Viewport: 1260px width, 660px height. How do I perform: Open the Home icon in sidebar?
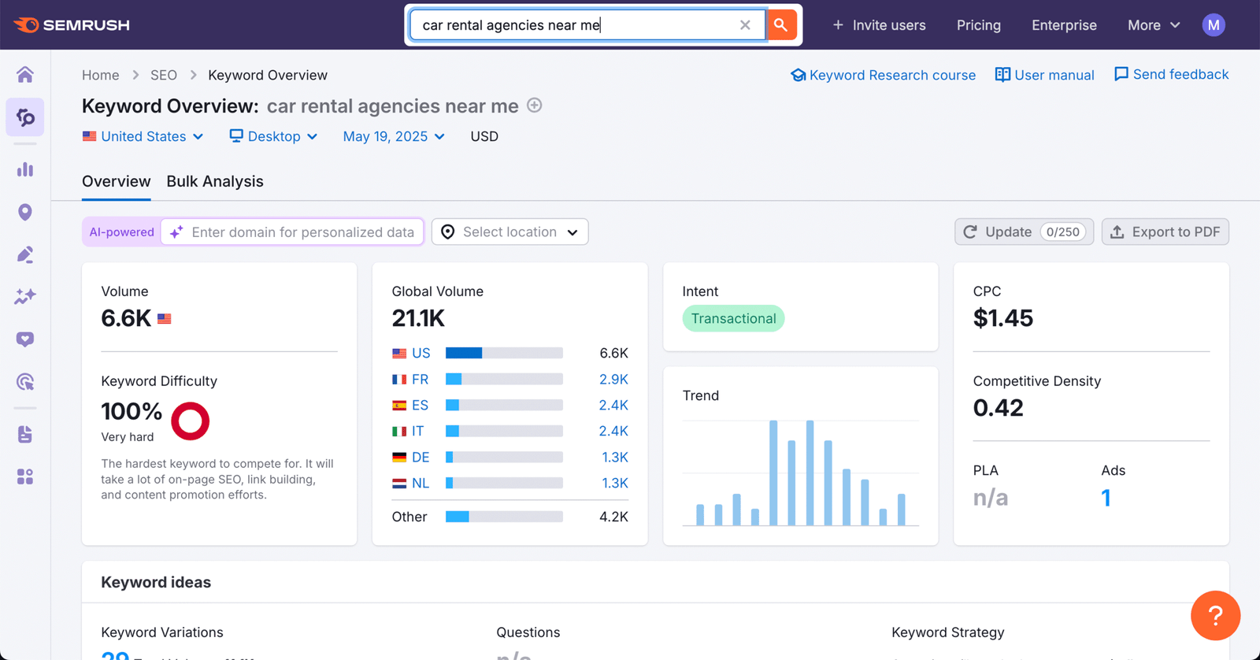pyautogui.click(x=25, y=74)
